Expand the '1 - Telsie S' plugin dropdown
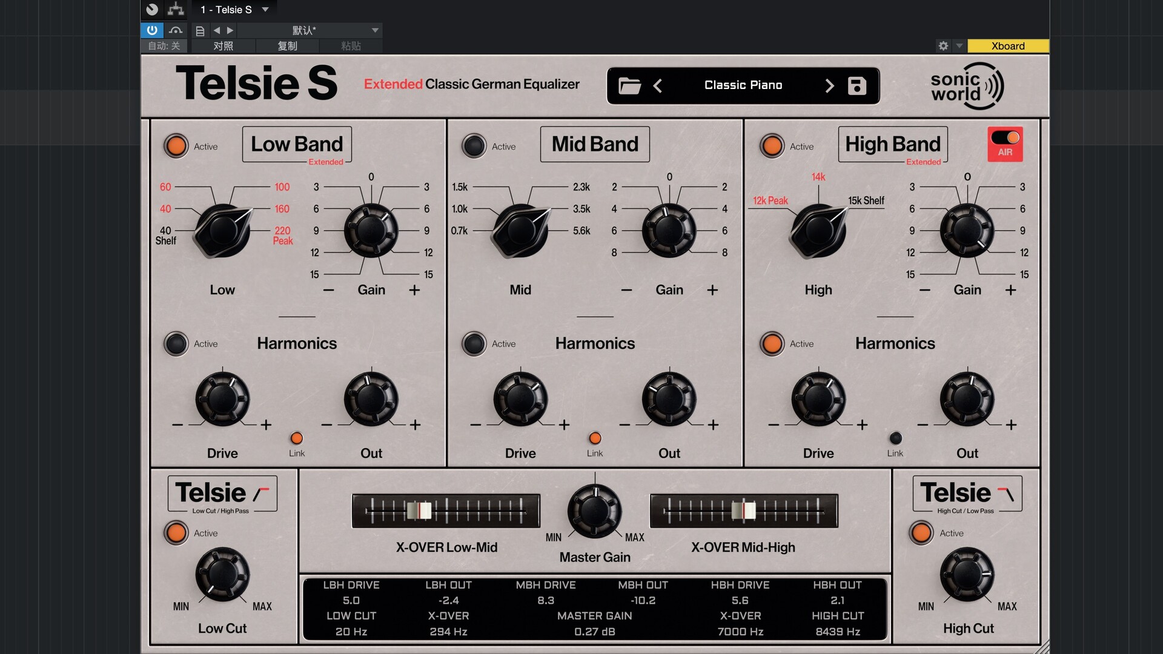This screenshot has width=1163, height=654. [265, 10]
